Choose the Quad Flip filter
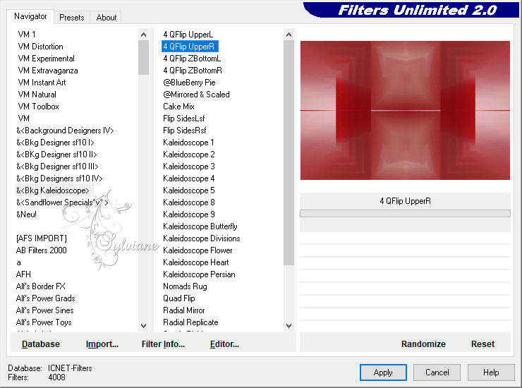This screenshot has height=388, width=522. click(178, 298)
